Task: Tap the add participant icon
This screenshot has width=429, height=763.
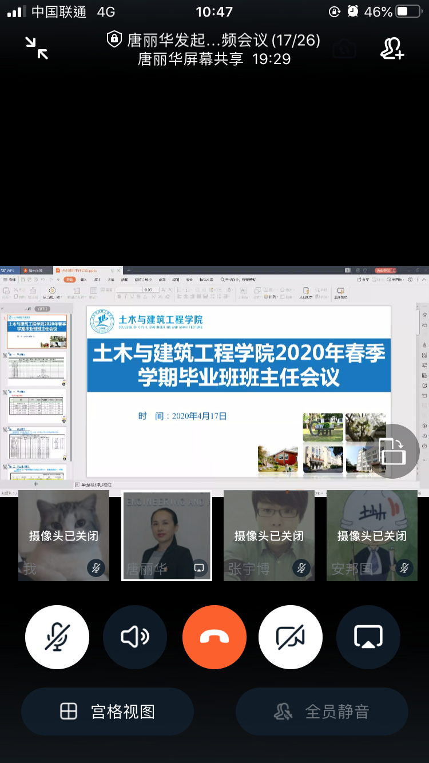Action: click(392, 49)
